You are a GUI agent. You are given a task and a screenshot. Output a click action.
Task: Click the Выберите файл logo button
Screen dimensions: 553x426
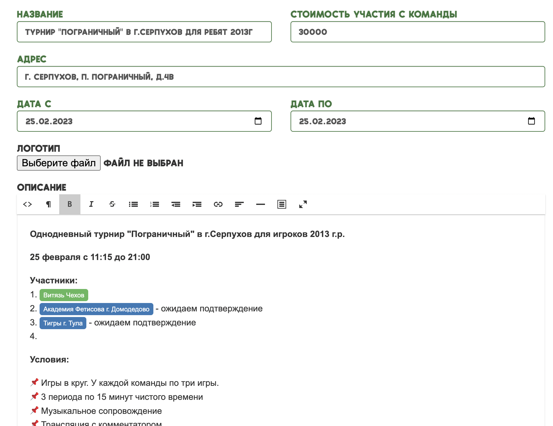[59, 163]
